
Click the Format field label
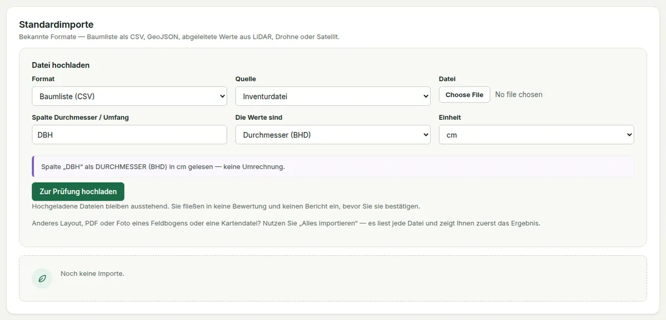[43, 79]
